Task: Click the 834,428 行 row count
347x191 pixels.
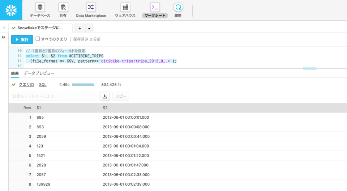Action: (111, 84)
